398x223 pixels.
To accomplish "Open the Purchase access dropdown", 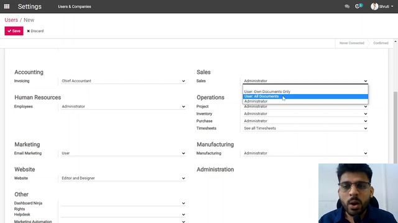I will 305,121.
